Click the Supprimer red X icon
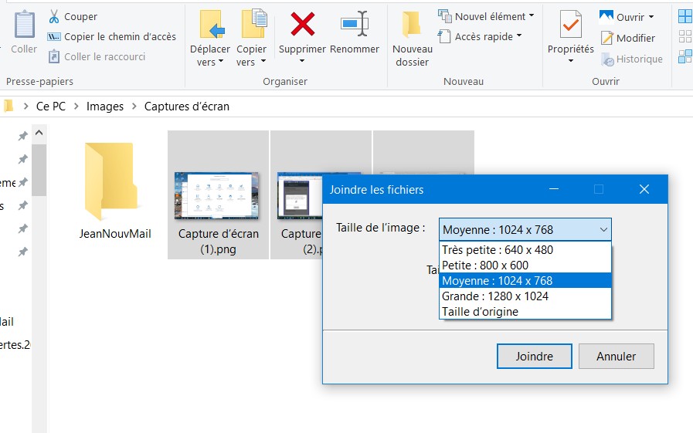The image size is (693, 433). 302,25
